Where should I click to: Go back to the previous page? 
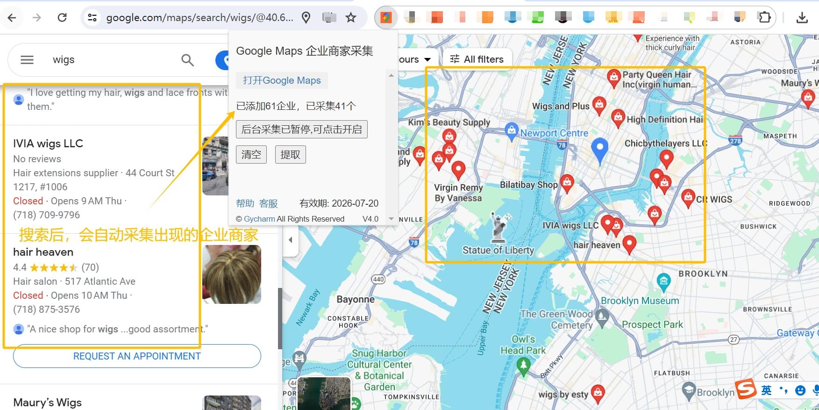12,18
